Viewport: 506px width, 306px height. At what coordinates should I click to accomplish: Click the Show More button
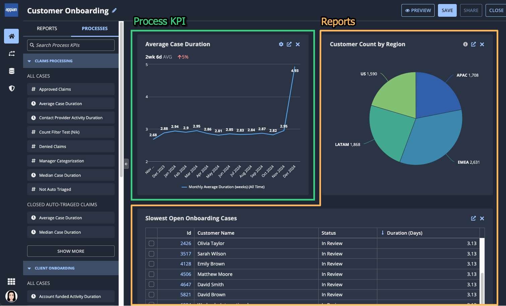(71, 251)
